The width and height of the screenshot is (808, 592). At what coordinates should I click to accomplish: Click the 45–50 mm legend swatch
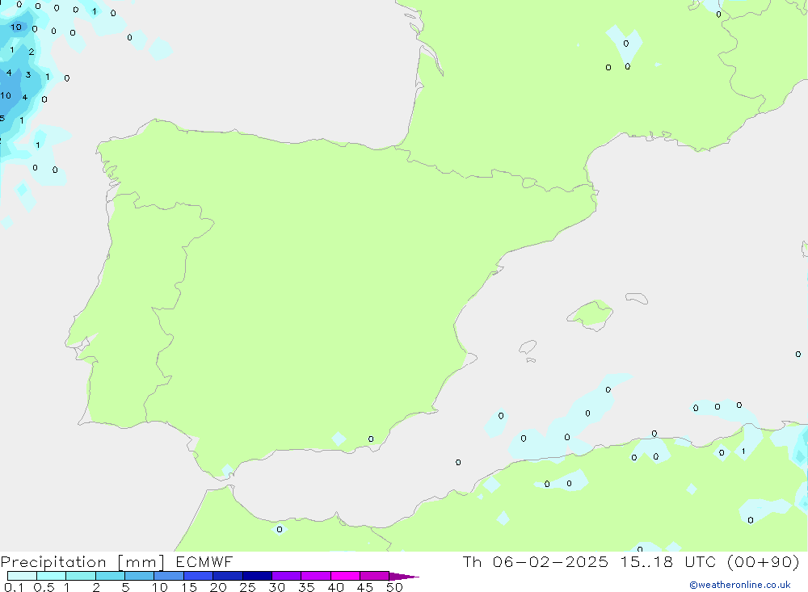(x=374, y=576)
